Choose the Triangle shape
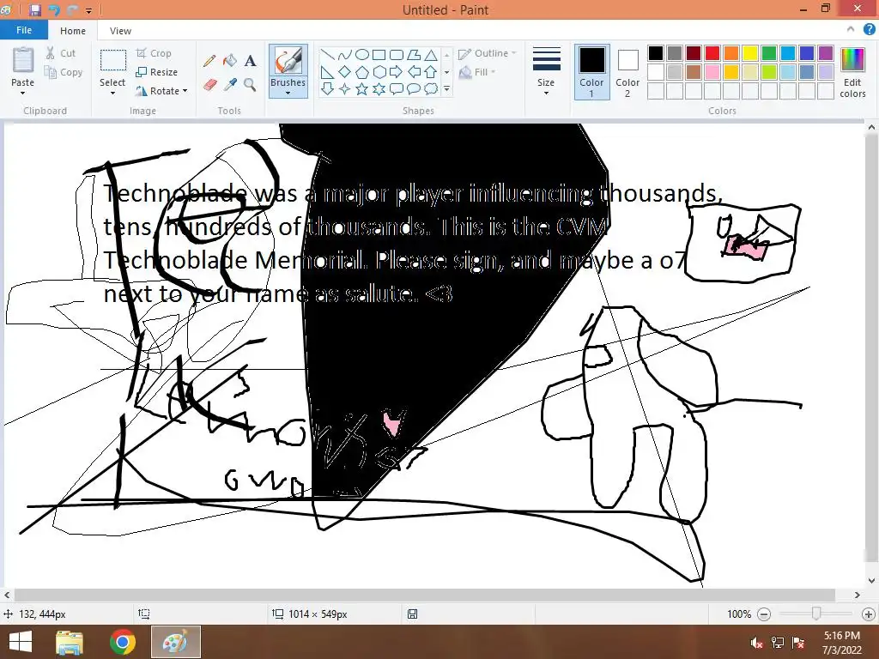Viewport: 879px width, 659px height. (x=431, y=54)
